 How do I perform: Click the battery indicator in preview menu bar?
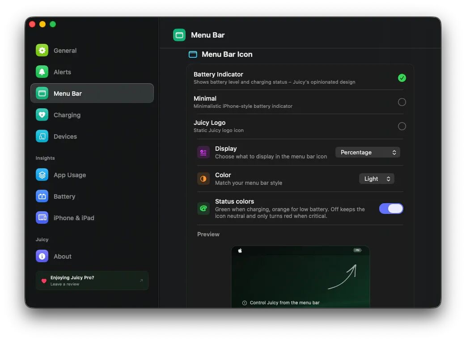357,250
